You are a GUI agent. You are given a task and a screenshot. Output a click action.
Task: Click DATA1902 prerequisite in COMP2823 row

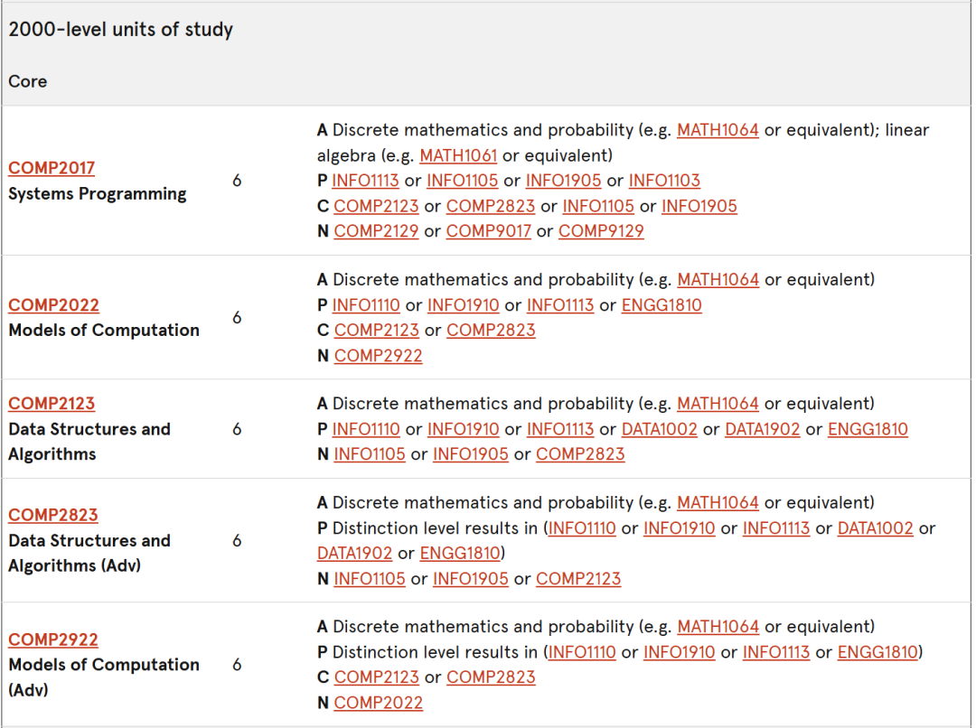354,553
